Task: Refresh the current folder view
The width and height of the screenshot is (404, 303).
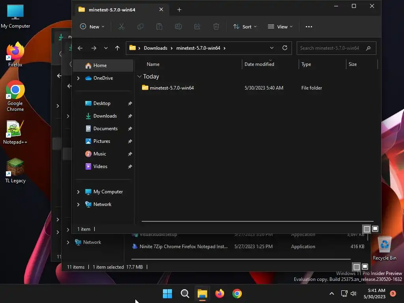Action: point(285,48)
